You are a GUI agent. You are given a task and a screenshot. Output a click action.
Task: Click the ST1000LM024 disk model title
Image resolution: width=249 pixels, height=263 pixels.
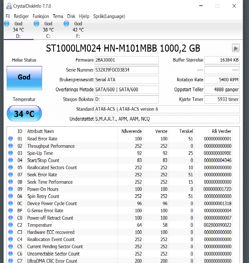point(123,48)
